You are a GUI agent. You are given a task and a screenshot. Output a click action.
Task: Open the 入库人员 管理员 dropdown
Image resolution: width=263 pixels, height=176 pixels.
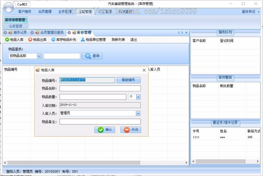pos(138,114)
